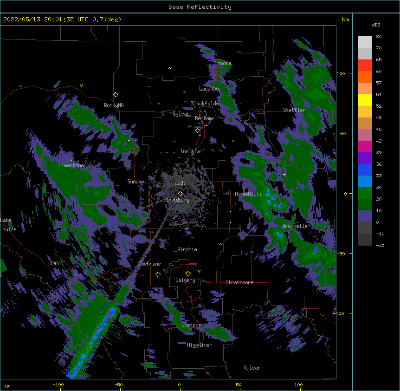Click the Cochrane label
The height and width of the screenshot is (391, 400).
click(x=149, y=264)
